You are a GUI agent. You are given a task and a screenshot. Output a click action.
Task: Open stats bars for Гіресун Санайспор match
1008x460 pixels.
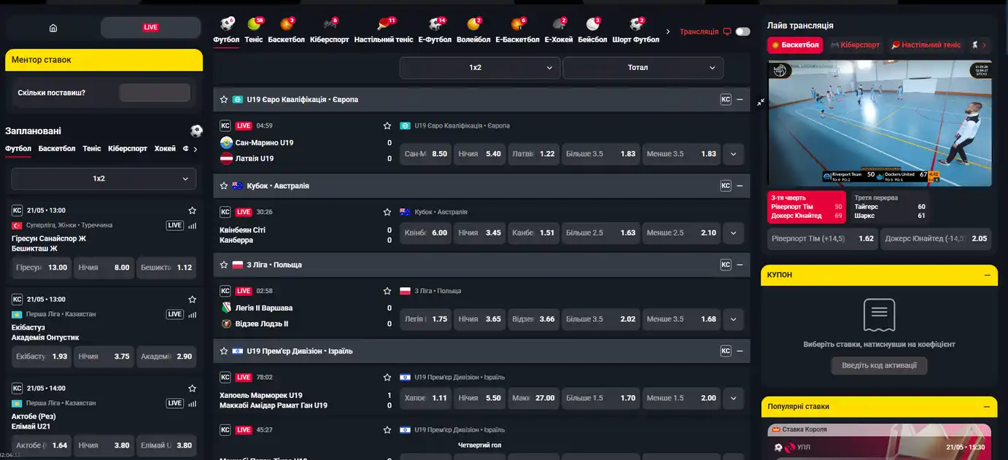coord(193,225)
